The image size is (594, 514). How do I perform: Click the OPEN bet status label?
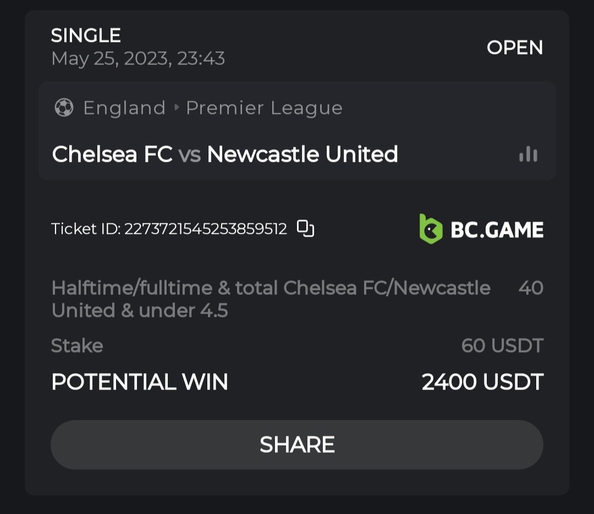pos(515,48)
